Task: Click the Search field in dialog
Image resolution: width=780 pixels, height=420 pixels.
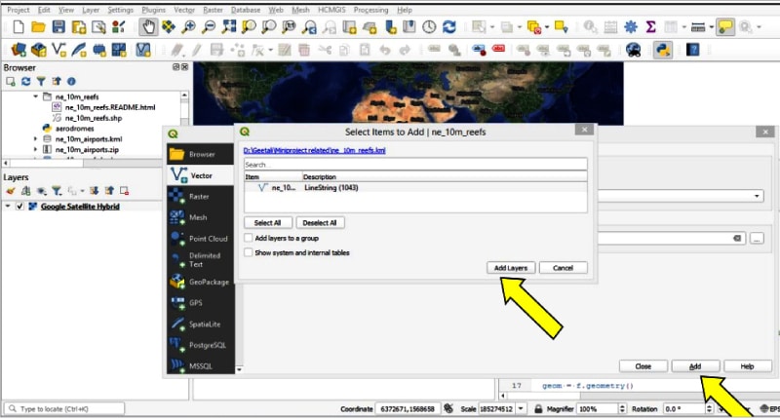Action: [x=414, y=165]
